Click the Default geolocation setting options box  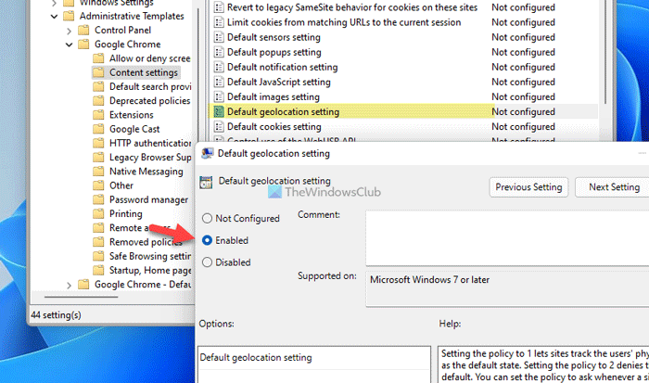tap(314, 364)
